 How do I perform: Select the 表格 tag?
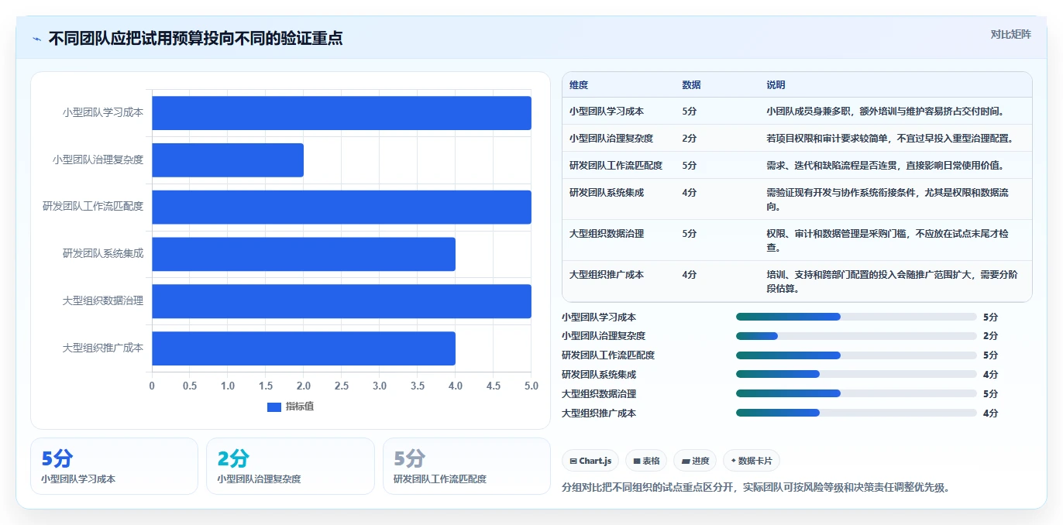[646, 461]
